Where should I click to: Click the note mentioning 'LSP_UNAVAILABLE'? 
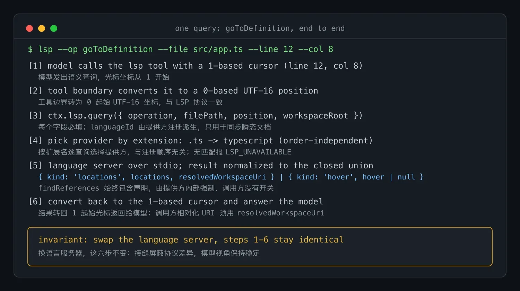click(165, 152)
